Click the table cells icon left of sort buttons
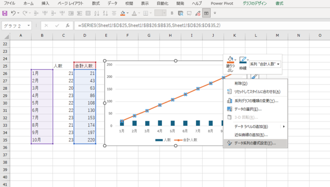330x187 pixels. 88,13
